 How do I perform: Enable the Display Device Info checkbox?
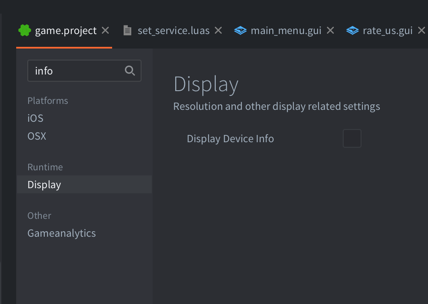point(352,139)
